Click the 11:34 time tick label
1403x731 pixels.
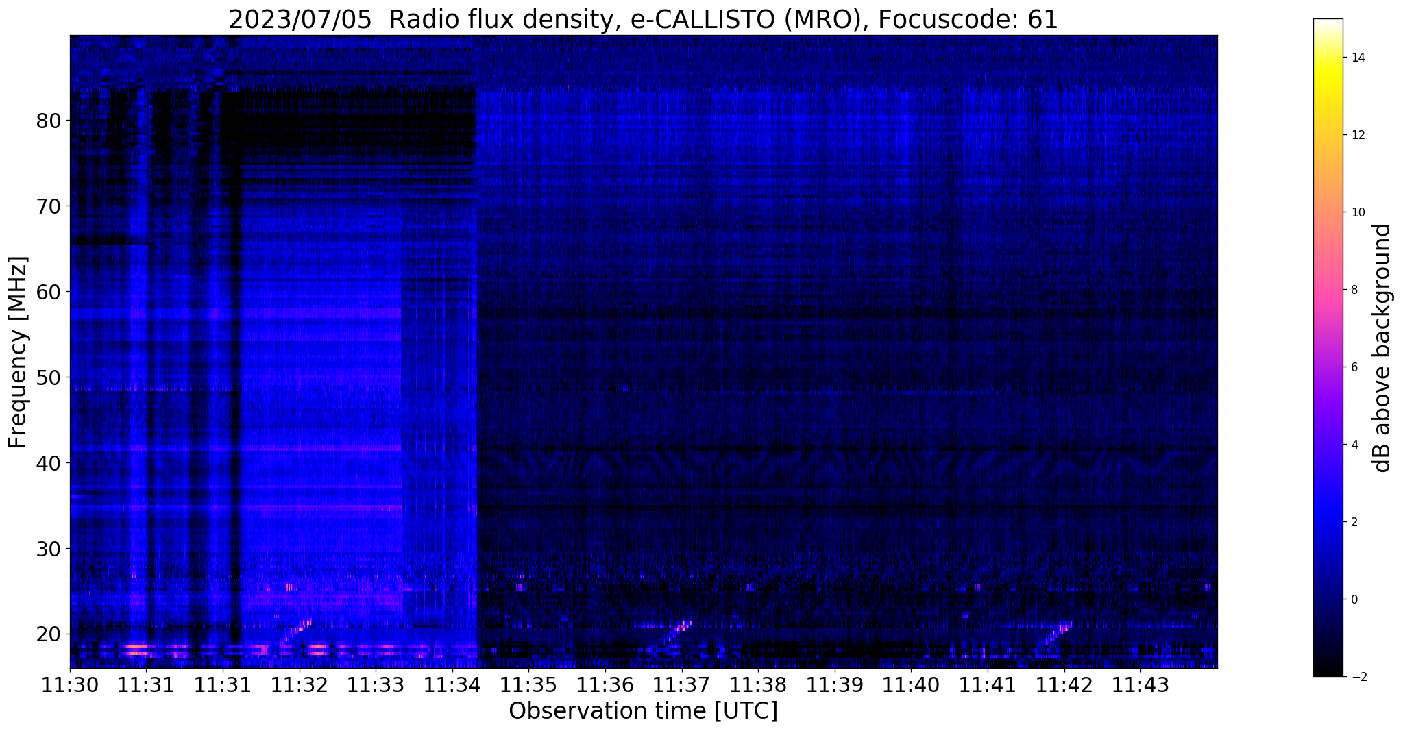pyautogui.click(x=452, y=684)
